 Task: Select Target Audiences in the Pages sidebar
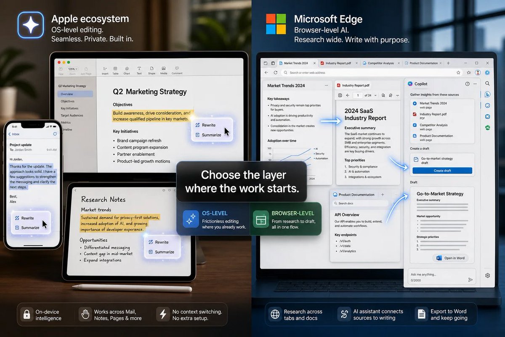click(x=72, y=115)
